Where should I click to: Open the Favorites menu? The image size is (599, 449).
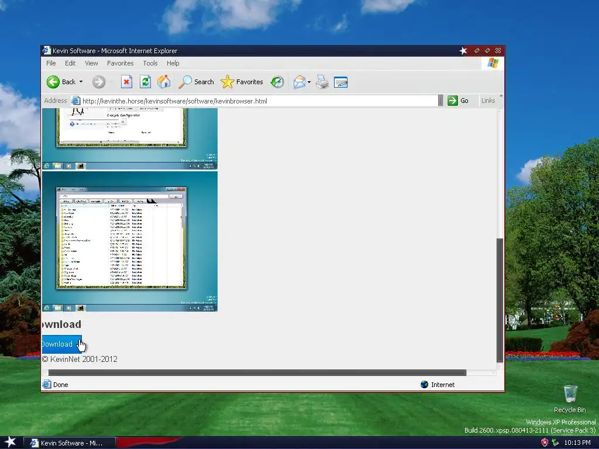coord(120,63)
